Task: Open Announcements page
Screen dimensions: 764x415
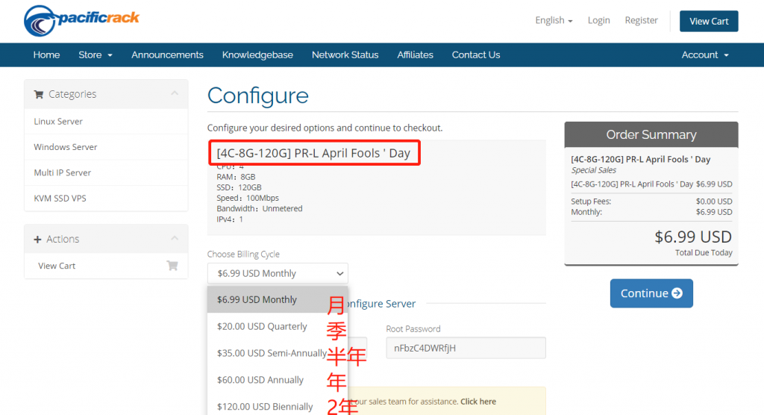Action: pyautogui.click(x=167, y=54)
